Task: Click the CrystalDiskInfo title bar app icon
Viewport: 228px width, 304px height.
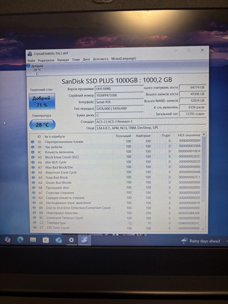Action: point(30,54)
